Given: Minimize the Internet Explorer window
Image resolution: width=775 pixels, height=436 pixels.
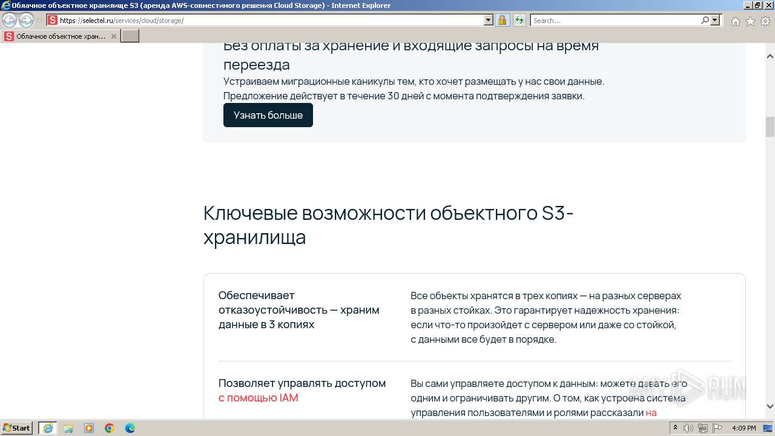Looking at the screenshot, I should tap(747, 5).
